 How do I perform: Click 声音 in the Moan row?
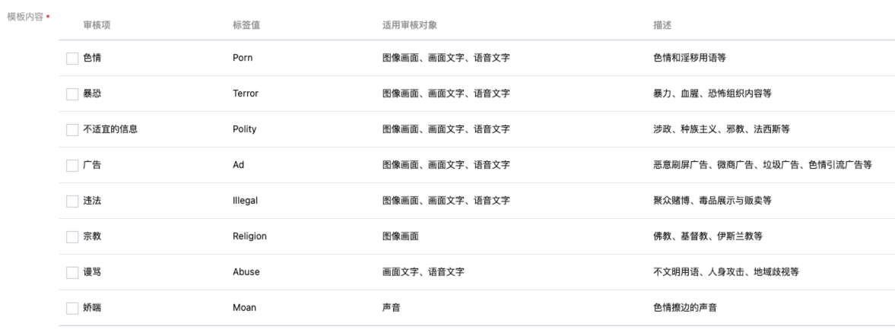click(x=391, y=307)
